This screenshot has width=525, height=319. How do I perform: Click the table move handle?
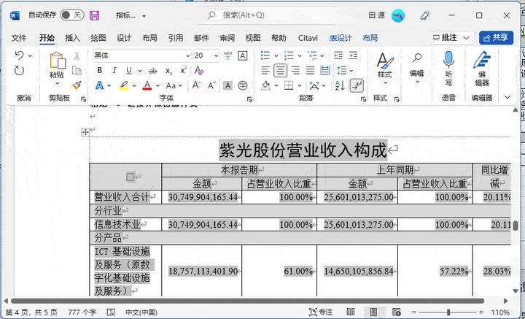85,132
